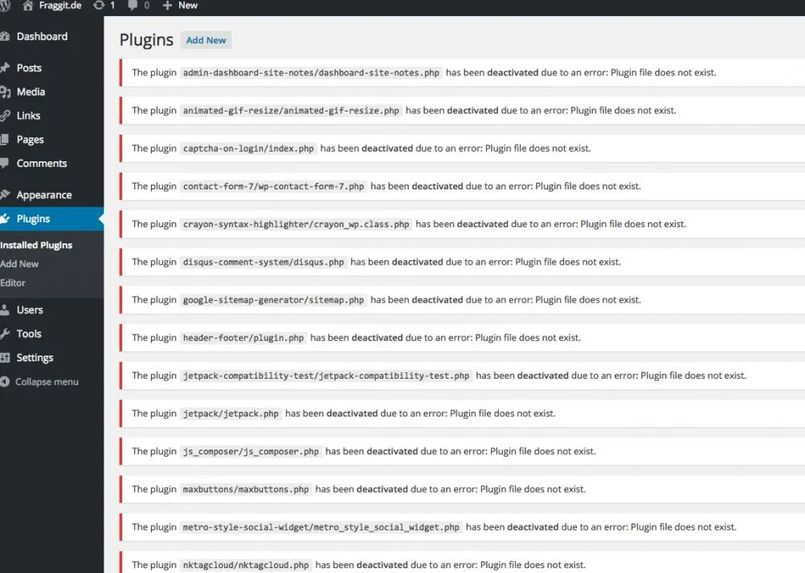Screen dimensions: 805x573
Task: Click the Posts pushpin icon
Action: [5, 67]
